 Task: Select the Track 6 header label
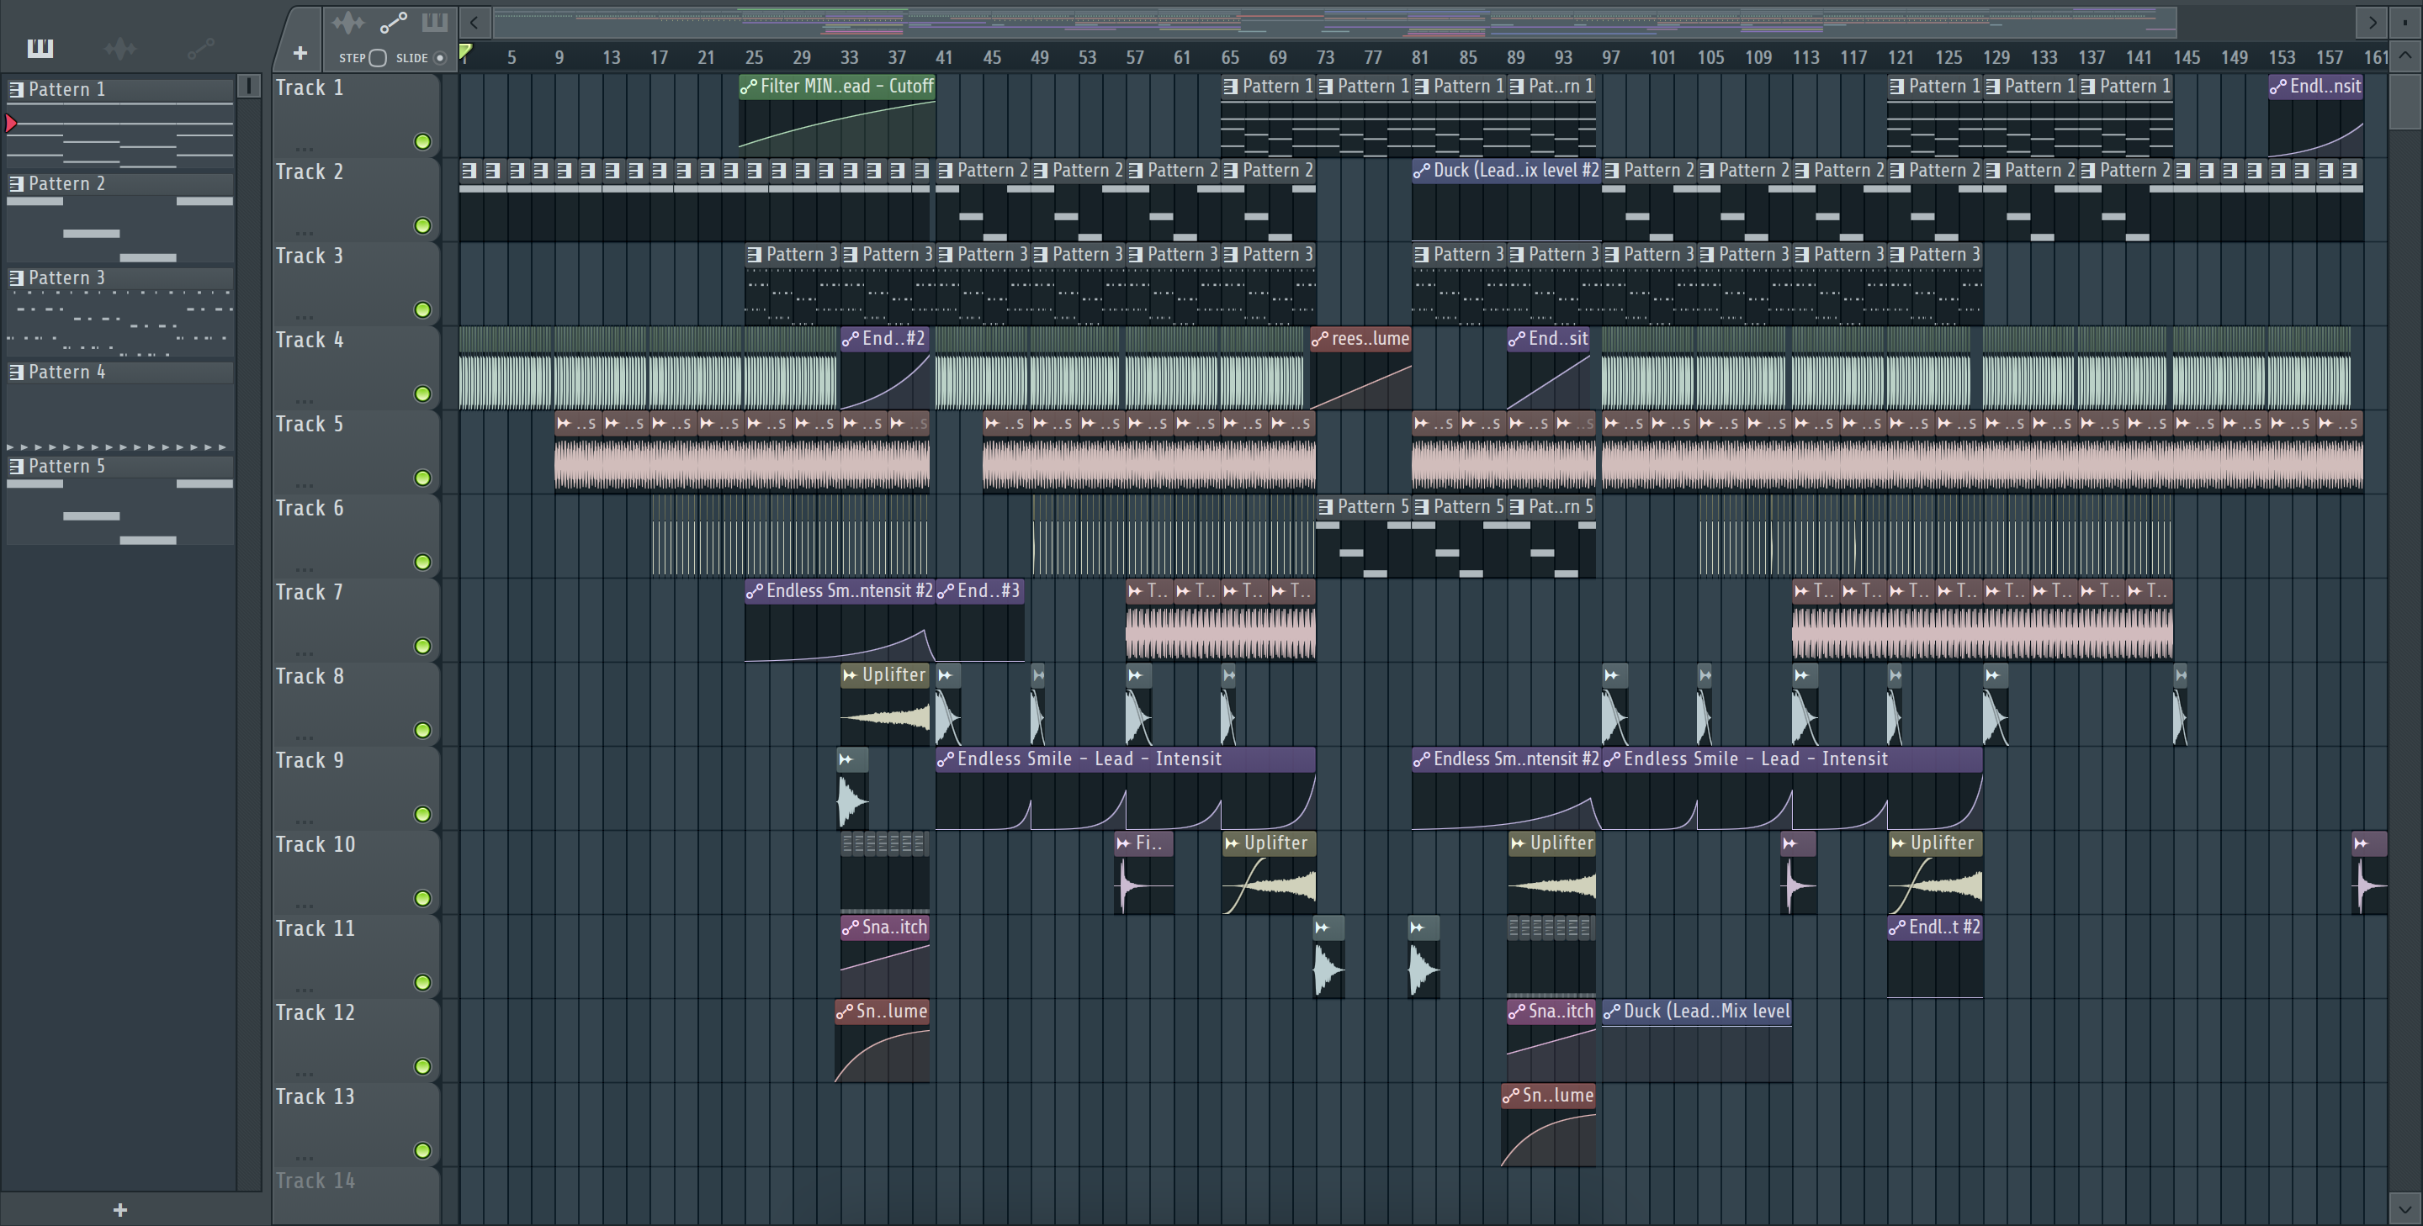(310, 508)
